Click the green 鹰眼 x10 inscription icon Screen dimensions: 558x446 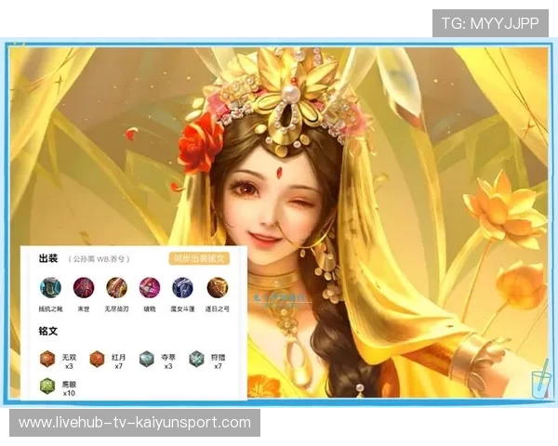[x=48, y=385]
